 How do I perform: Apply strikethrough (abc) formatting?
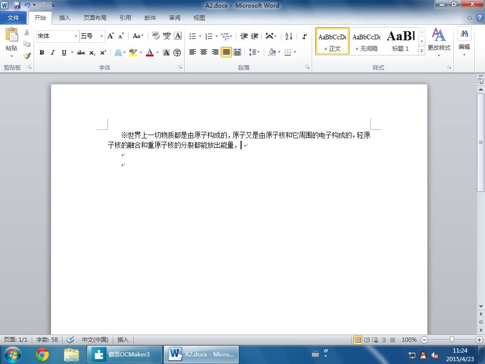(81, 53)
